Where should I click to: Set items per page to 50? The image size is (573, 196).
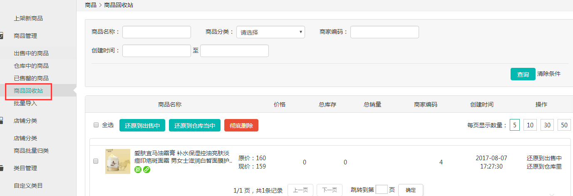pos(564,125)
